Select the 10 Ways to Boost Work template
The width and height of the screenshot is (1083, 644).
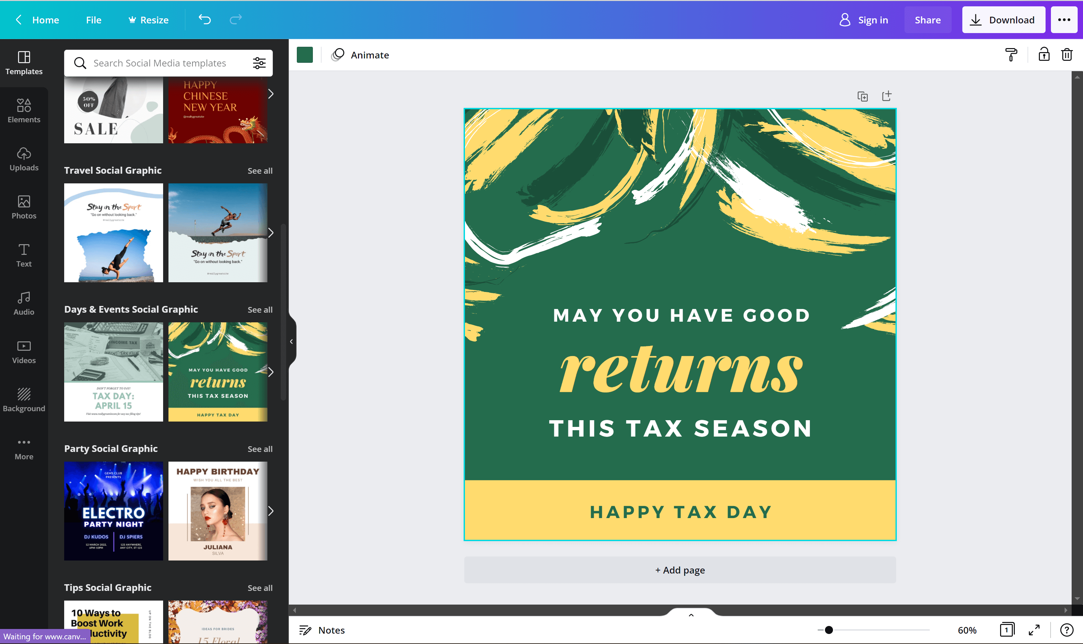pos(114,622)
